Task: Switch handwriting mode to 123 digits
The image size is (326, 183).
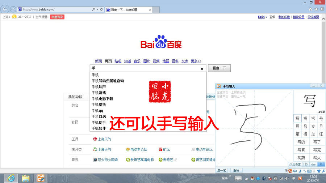Action: pos(305,164)
